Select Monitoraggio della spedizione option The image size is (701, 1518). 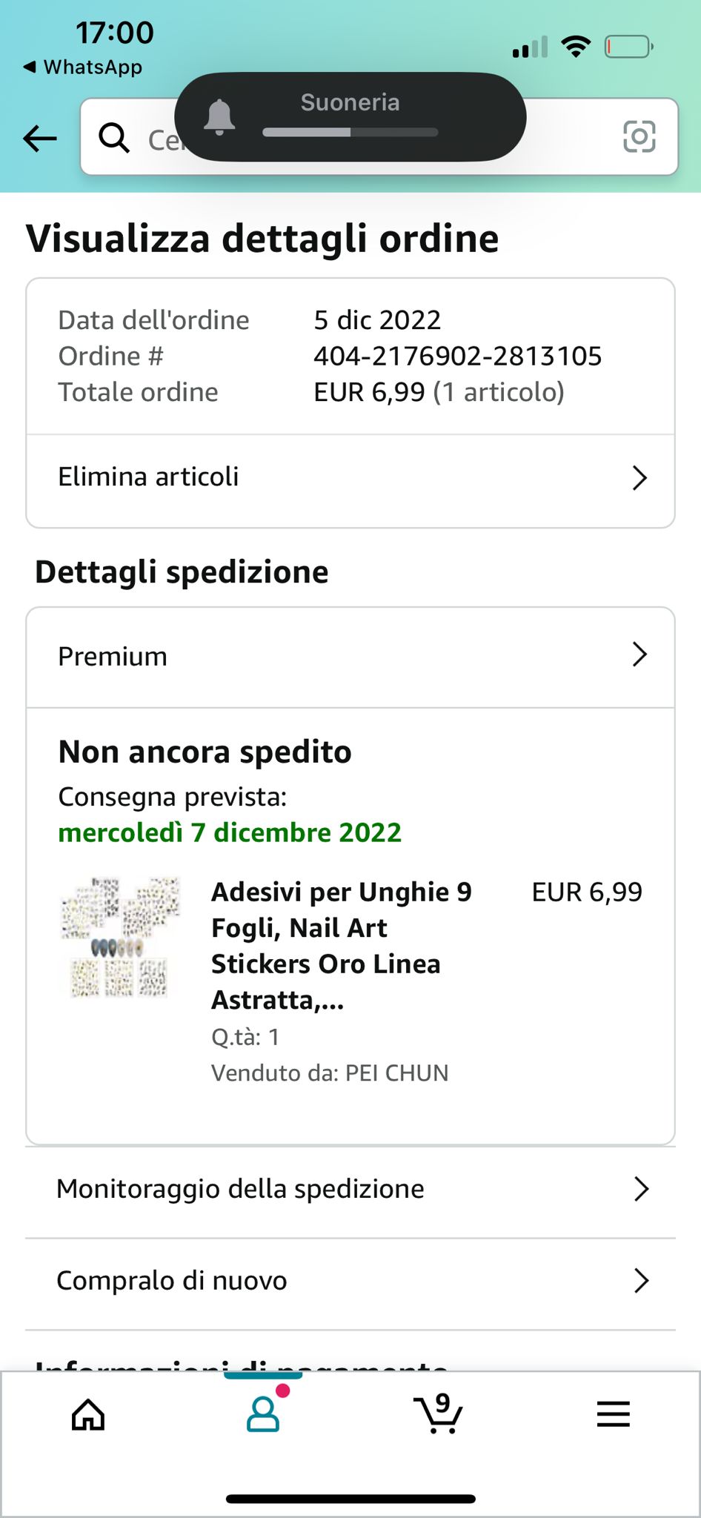(x=240, y=1189)
